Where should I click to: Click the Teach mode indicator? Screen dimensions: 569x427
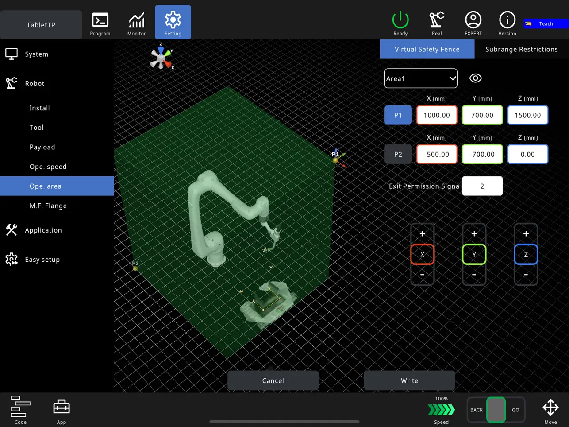[546, 24]
